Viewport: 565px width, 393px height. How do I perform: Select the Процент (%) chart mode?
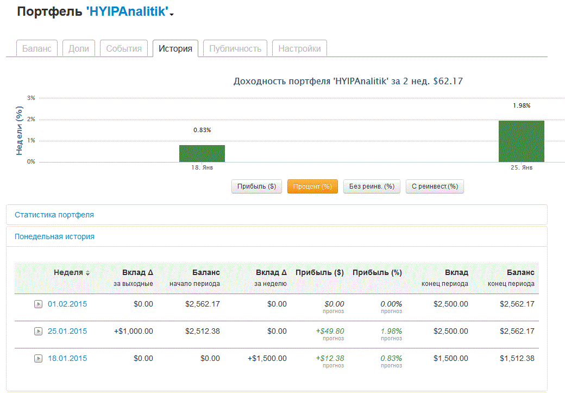[x=312, y=186]
